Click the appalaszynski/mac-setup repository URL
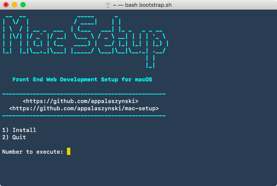Screen dimensions: 277x186 84,109
